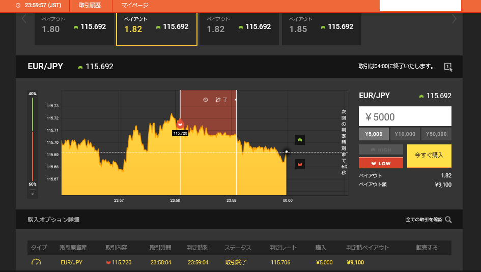The height and width of the screenshot is (272, 481).
Task: Click the magnifier icon to view all trades
Action: [448, 220]
